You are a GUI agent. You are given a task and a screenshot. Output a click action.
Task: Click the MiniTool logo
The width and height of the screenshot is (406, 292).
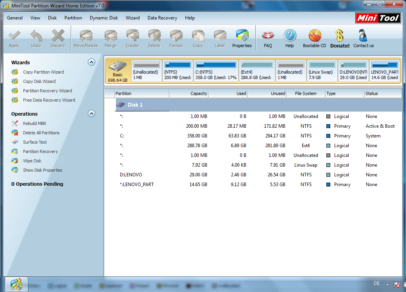(378, 18)
